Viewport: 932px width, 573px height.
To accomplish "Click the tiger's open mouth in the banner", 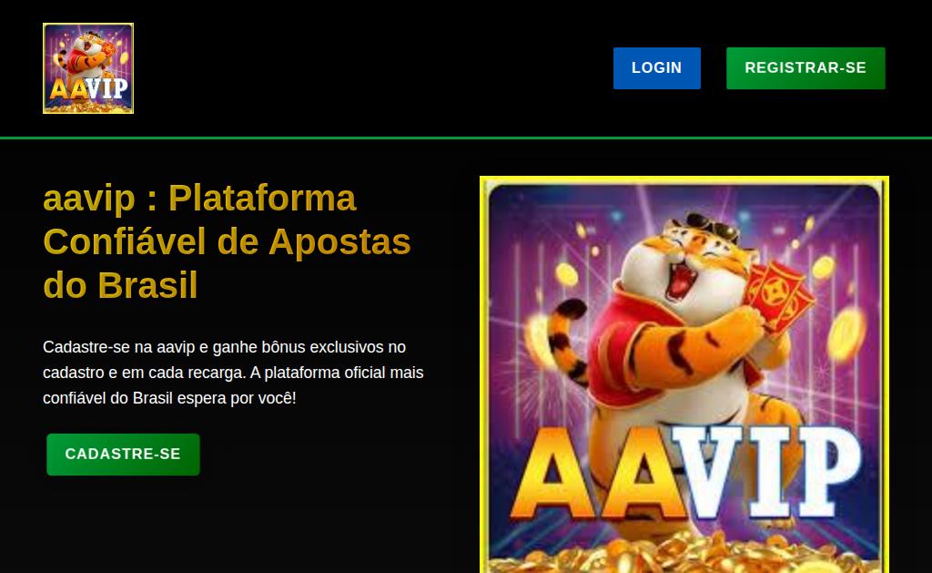I will pyautogui.click(x=682, y=279).
